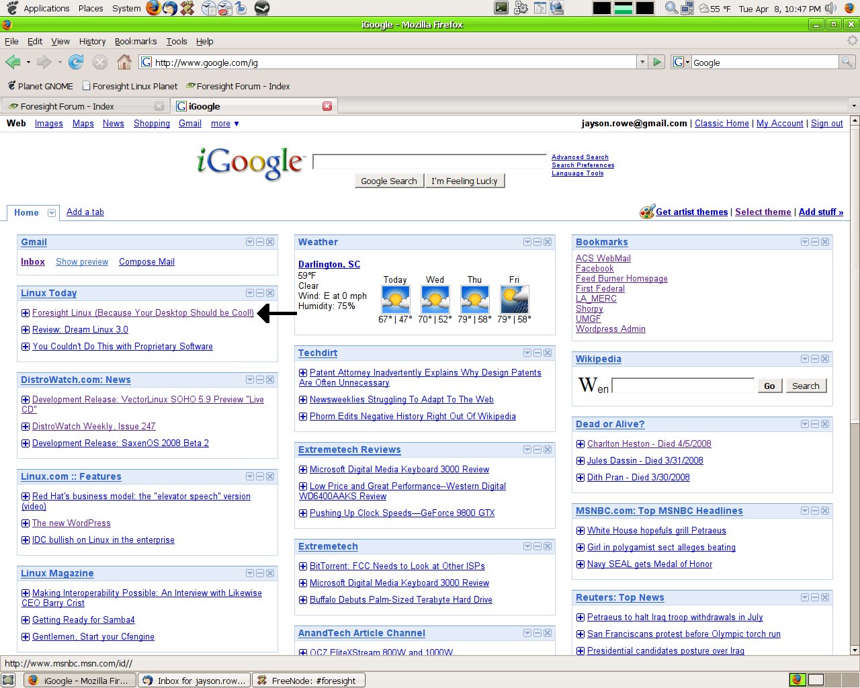Click the Wikipedia gadget Go button
The height and width of the screenshot is (688, 860).
(x=769, y=386)
